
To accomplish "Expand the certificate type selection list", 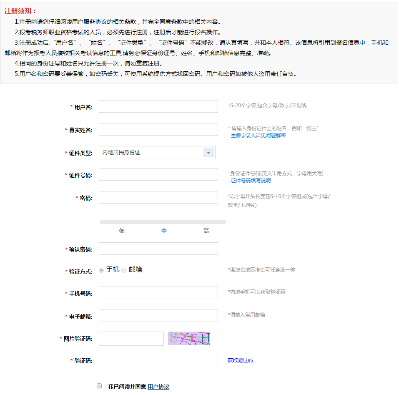I will (157, 152).
